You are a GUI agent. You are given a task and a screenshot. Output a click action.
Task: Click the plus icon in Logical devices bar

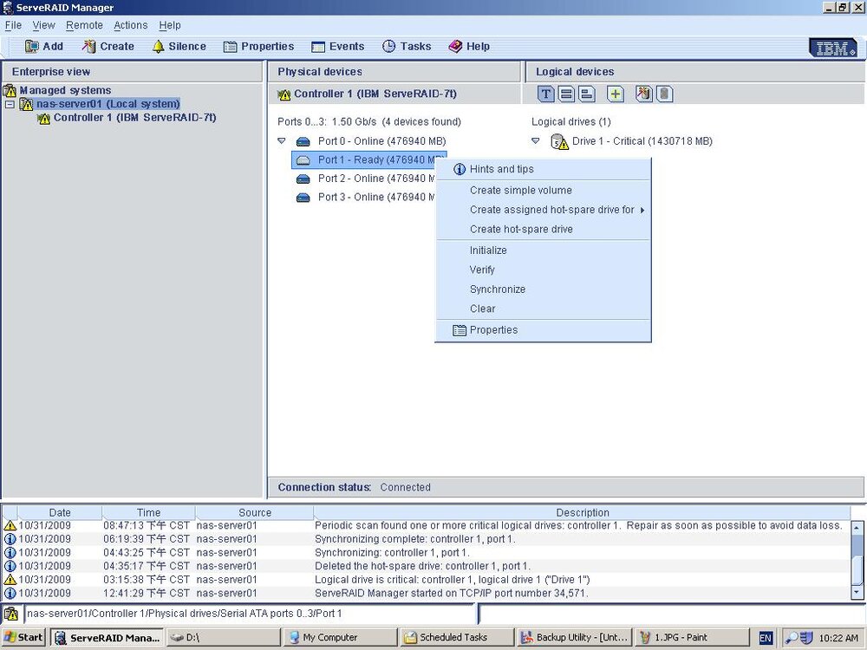click(x=616, y=94)
